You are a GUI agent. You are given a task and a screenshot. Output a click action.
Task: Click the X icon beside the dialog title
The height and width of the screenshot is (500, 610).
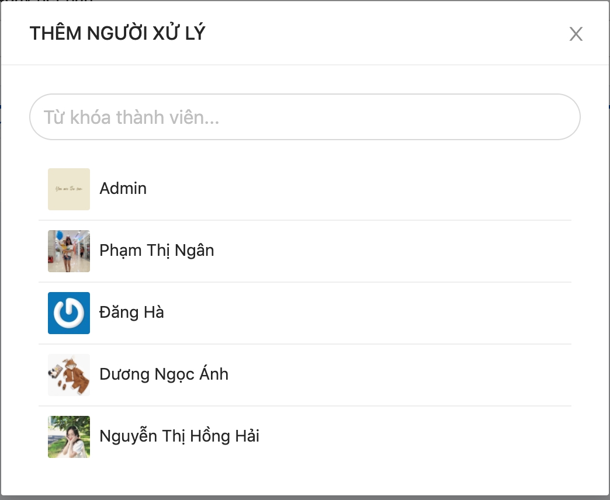(576, 34)
